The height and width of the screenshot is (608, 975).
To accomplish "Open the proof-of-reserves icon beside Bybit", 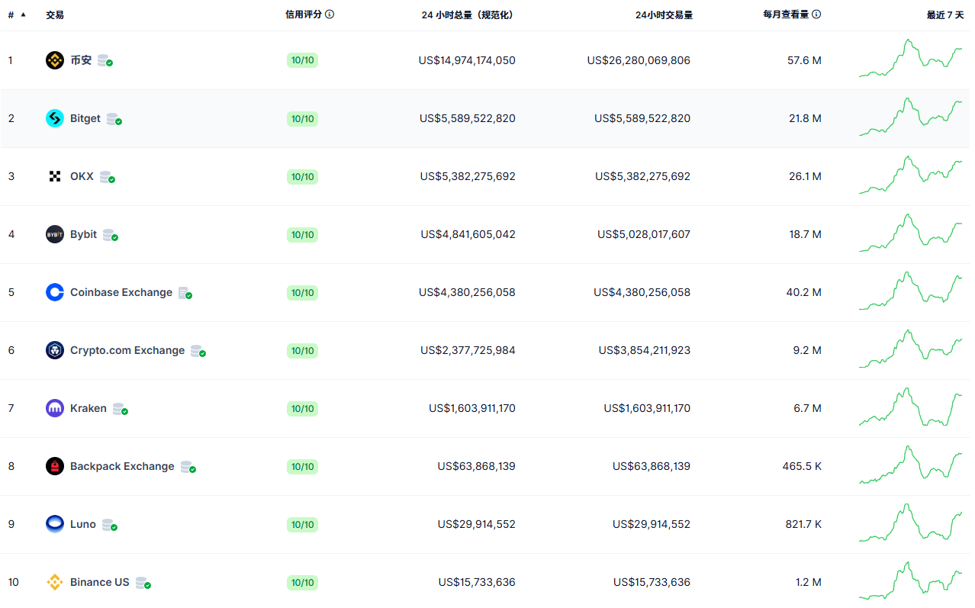I will point(111,235).
